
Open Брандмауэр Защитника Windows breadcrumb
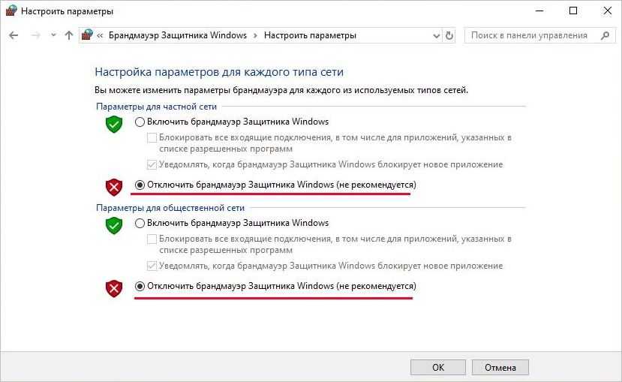coord(178,35)
